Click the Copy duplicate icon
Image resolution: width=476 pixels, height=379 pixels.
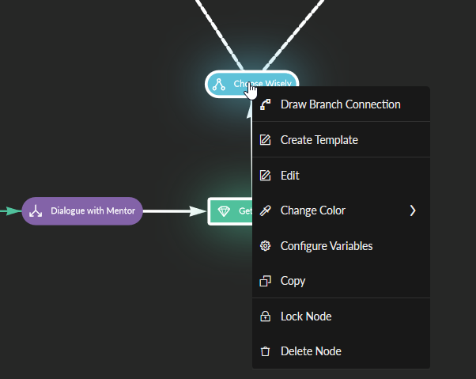[x=266, y=281]
